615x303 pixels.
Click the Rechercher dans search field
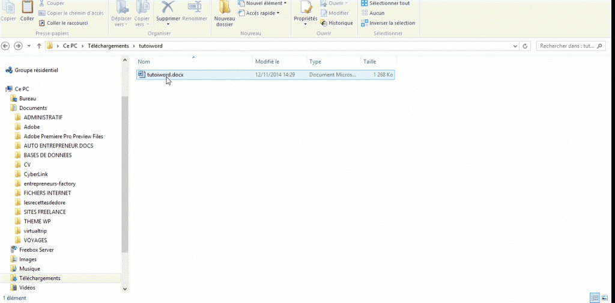[571, 46]
